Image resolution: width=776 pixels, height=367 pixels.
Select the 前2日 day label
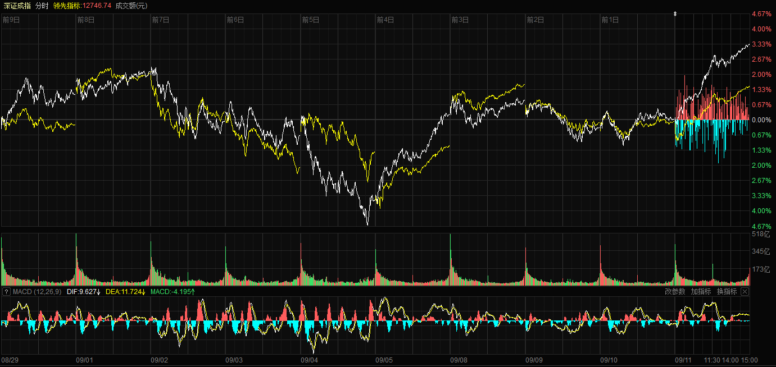536,20
